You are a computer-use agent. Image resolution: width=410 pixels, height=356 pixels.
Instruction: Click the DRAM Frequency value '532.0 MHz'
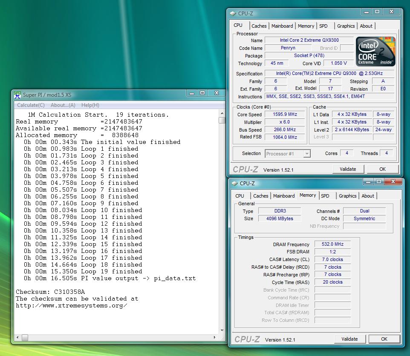coord(332,244)
